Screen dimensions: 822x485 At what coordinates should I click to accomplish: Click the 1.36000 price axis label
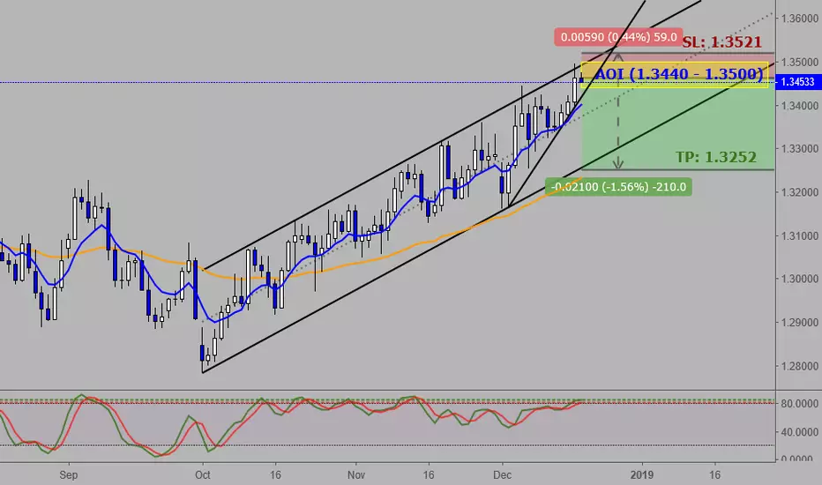pos(799,19)
